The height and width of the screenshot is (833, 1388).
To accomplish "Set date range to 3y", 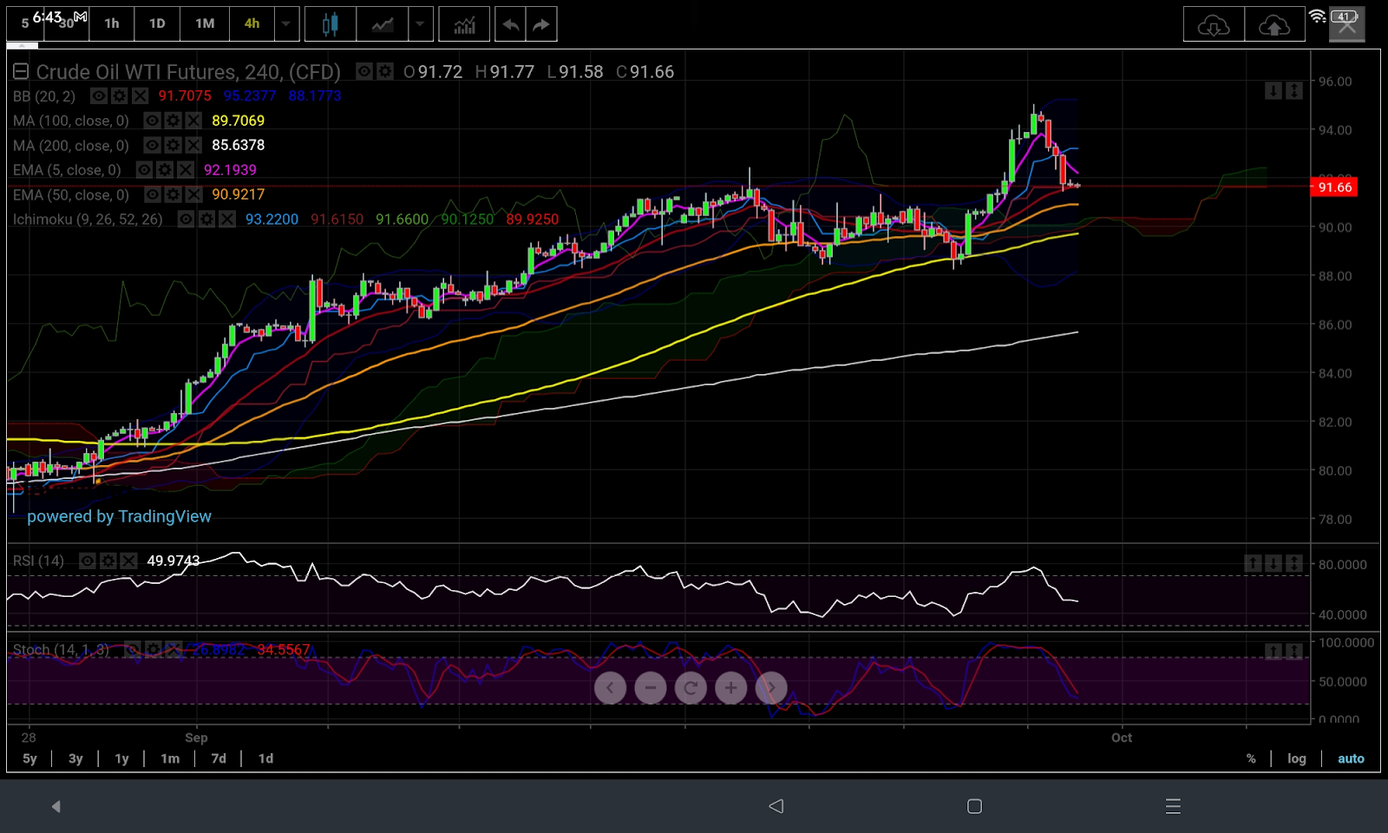I will tap(75, 758).
